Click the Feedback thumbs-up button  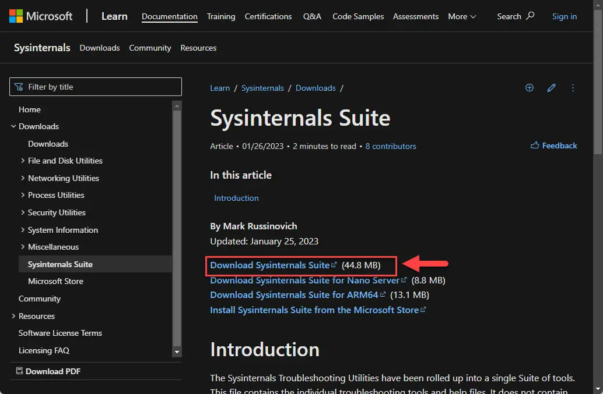[553, 145]
